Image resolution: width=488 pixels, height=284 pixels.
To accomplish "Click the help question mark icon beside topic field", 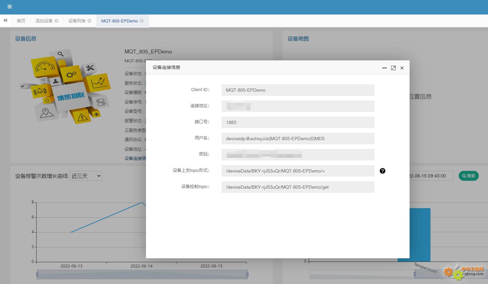I will (383, 171).
